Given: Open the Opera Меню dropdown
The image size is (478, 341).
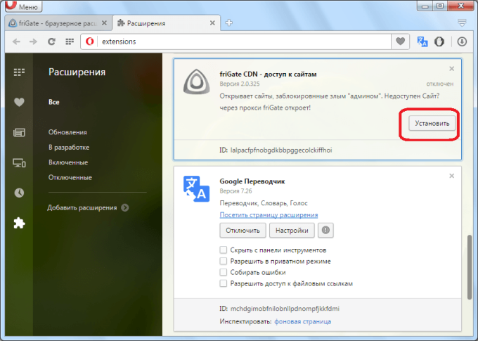Looking at the screenshot, I should 24,6.
